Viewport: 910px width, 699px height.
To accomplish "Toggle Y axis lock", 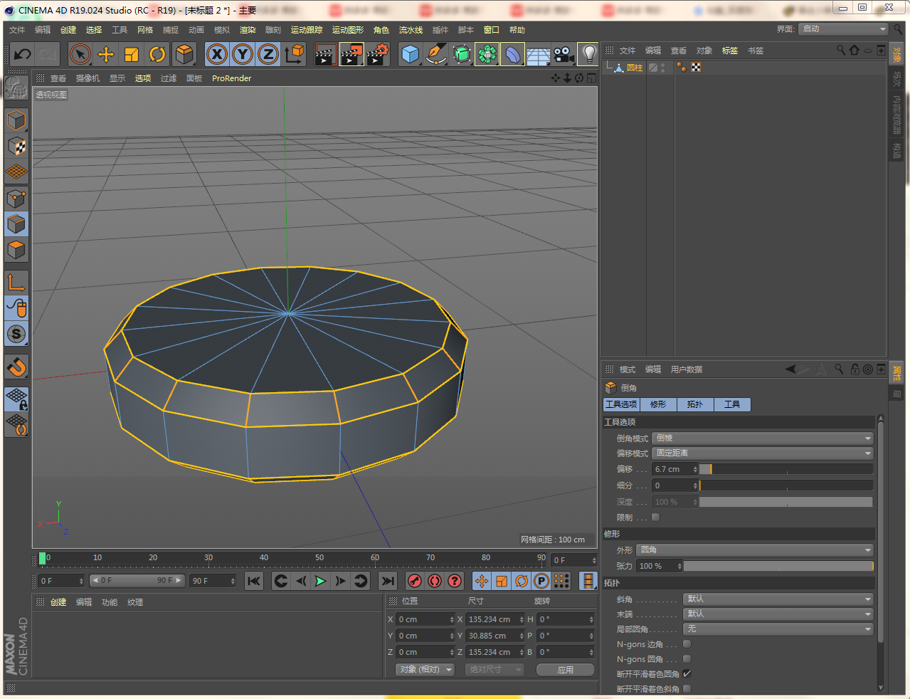I will coord(243,54).
